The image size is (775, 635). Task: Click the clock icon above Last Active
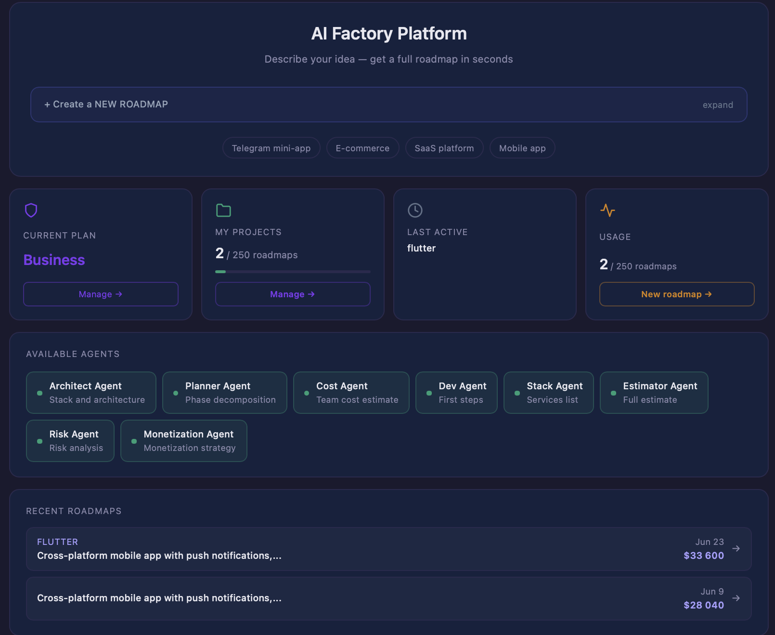click(415, 210)
